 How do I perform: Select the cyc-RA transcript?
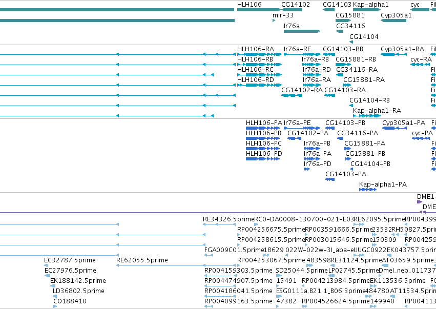tap(420, 65)
